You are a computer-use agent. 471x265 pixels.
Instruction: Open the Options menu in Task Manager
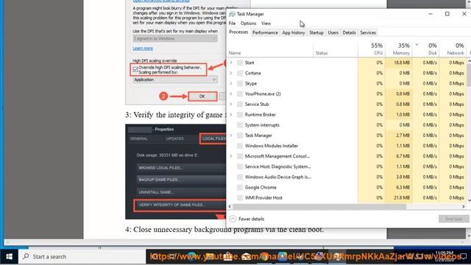click(248, 23)
